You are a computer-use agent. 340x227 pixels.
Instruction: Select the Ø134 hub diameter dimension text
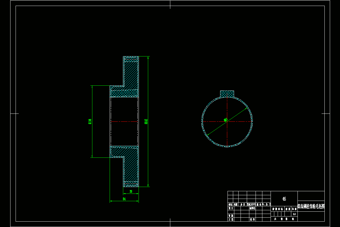(x=90, y=121)
